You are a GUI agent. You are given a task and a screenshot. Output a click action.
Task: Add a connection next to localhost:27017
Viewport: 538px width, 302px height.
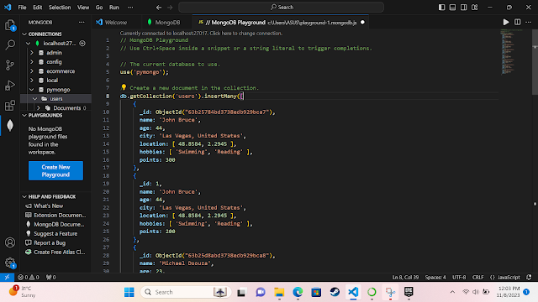pyautogui.click(x=82, y=44)
